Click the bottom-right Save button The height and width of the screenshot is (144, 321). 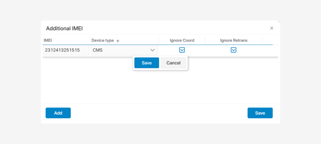click(x=260, y=113)
